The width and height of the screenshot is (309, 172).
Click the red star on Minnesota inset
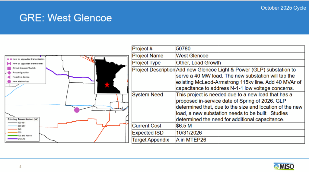click(107, 85)
